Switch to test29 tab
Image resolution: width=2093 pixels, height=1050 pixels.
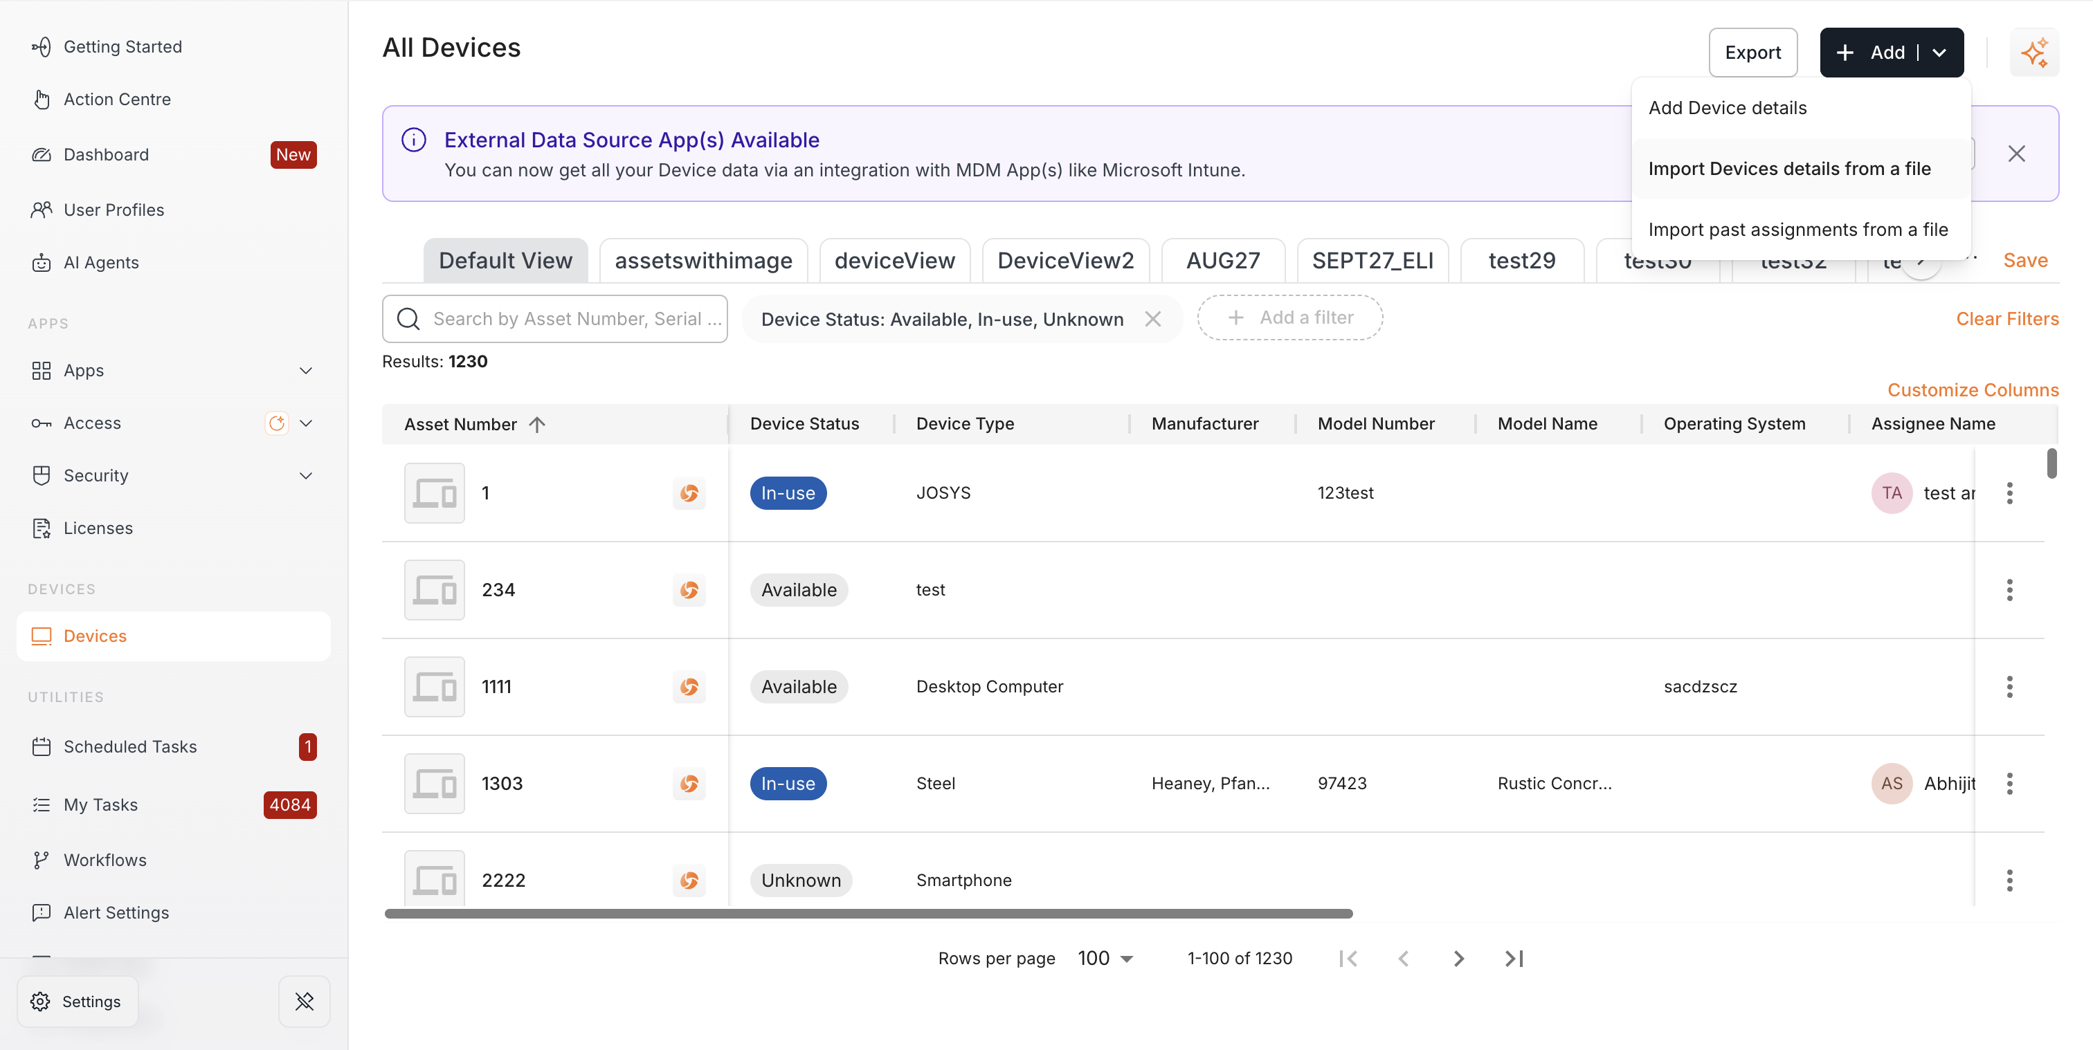pos(1522,261)
